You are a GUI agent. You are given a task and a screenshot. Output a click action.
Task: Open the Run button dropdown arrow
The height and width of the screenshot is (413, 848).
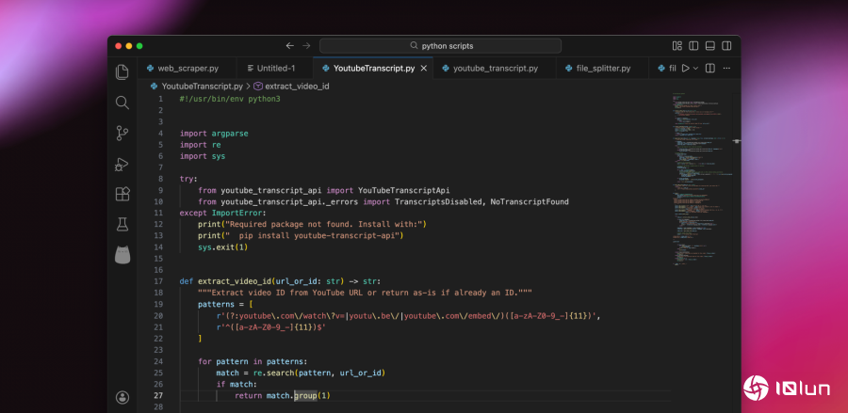pyautogui.click(x=697, y=68)
